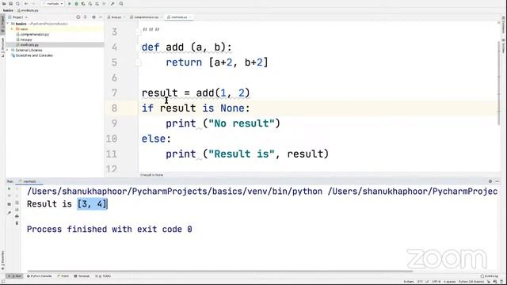Hide the Run panel with the minimize icon
This screenshot has height=285, width=507.
coord(497,181)
